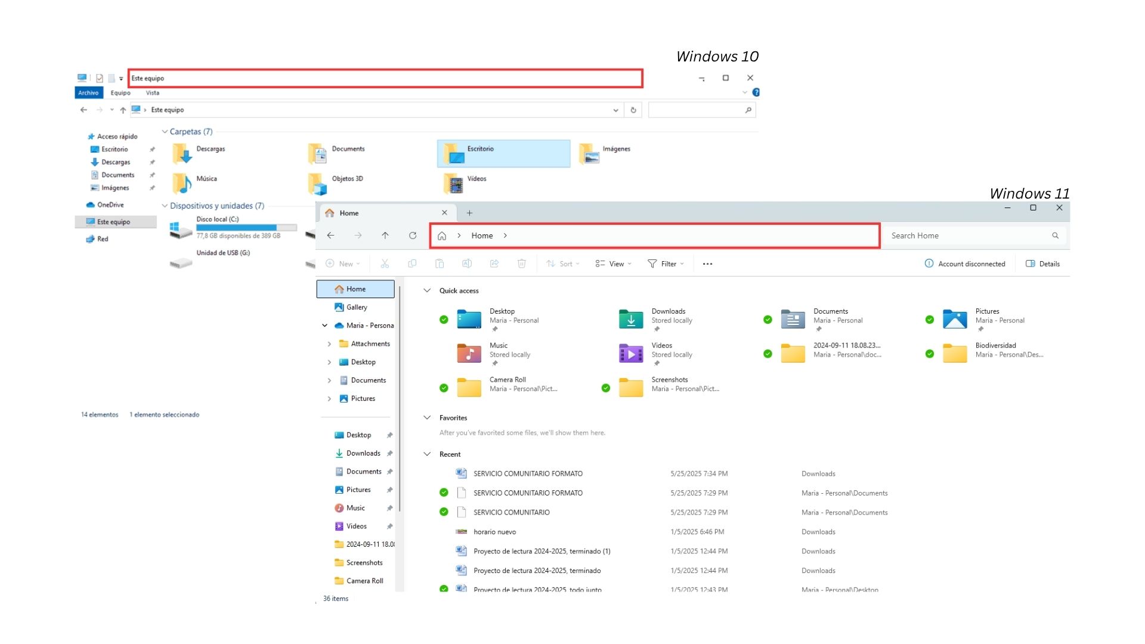Open the Archivo menu tab
1145x644 pixels.
click(88, 93)
